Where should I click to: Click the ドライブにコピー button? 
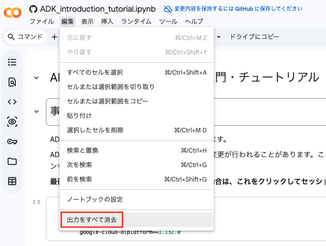click(x=254, y=37)
